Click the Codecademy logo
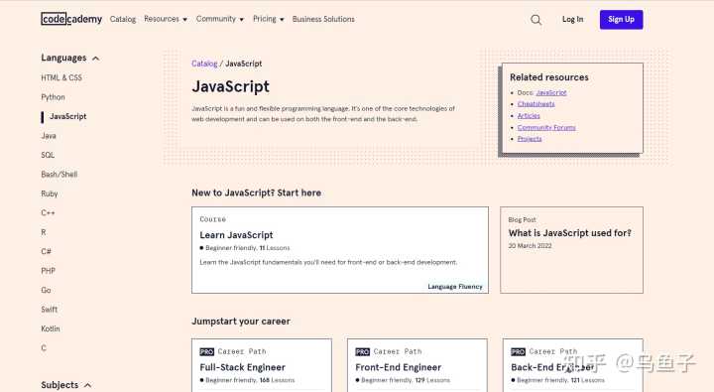 [x=71, y=19]
